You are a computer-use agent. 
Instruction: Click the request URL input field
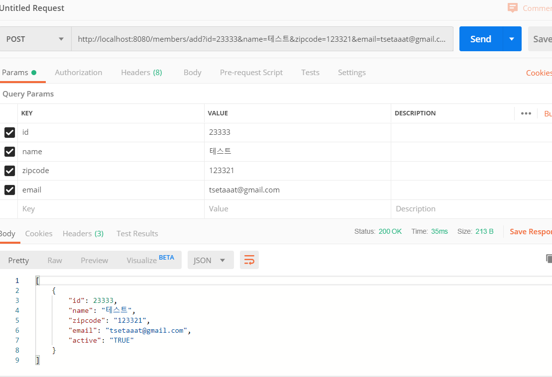[x=262, y=39]
